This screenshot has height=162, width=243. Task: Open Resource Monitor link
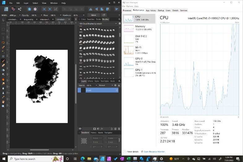point(154,151)
